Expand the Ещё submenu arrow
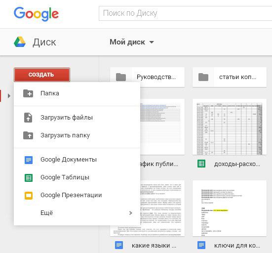 point(131,213)
